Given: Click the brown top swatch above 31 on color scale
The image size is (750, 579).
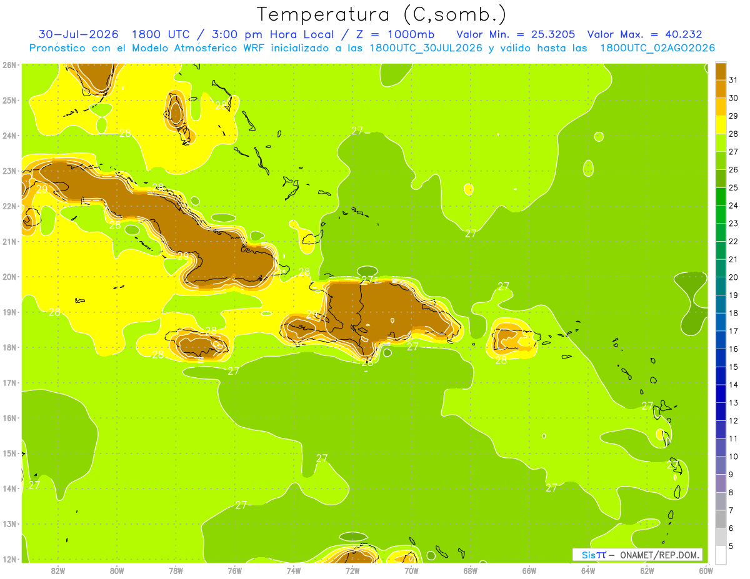Looking at the screenshot, I should [x=721, y=71].
